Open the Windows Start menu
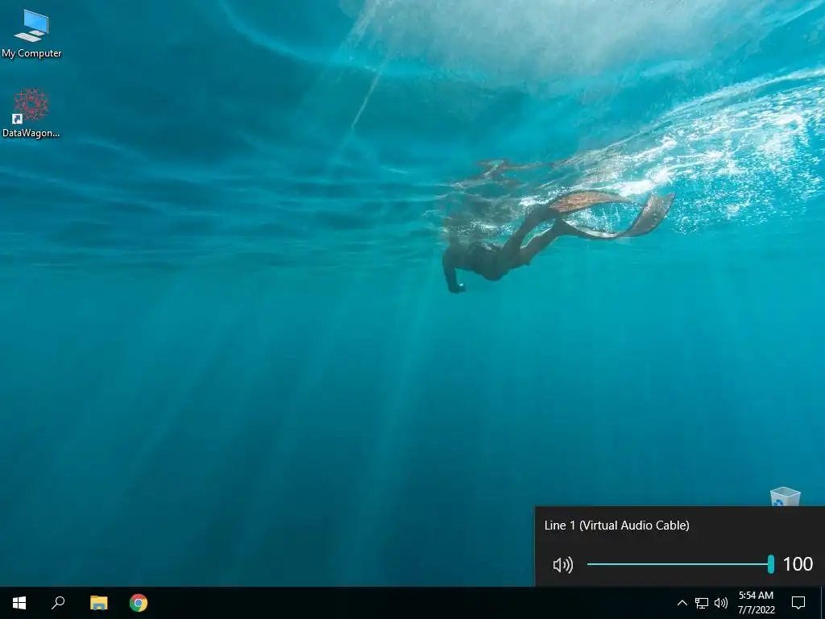The image size is (825, 619). [x=19, y=603]
